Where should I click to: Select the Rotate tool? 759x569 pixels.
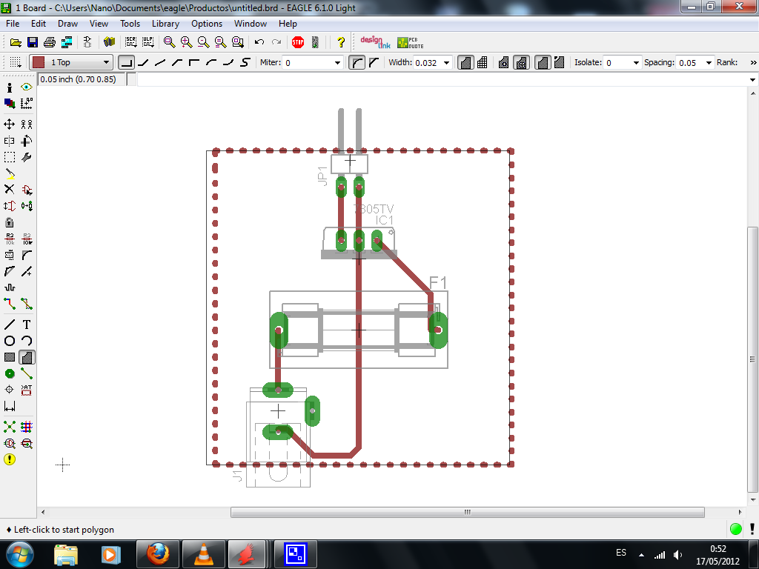coord(27,141)
